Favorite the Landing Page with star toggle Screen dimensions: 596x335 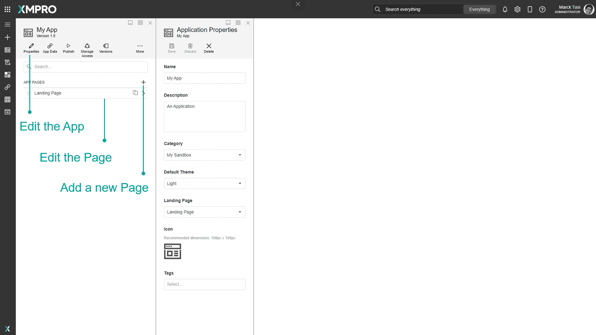point(29,93)
